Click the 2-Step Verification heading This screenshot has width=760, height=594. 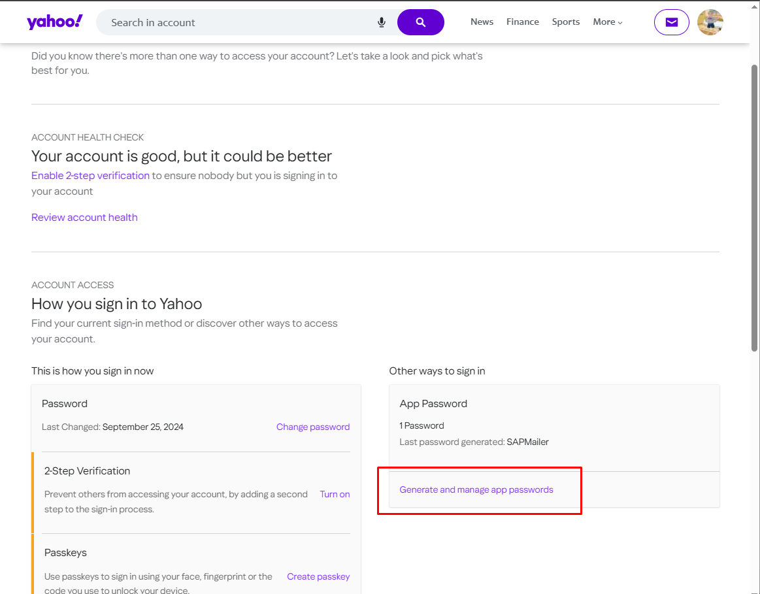(x=88, y=471)
